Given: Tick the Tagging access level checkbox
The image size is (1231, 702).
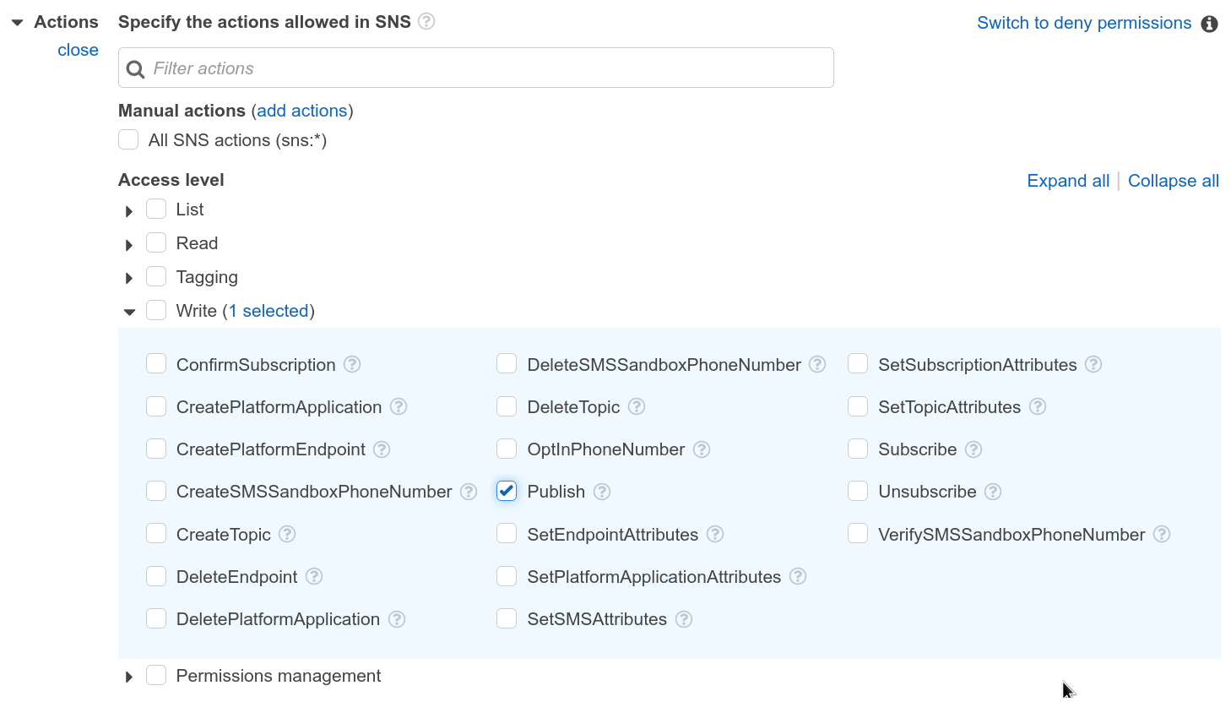Looking at the screenshot, I should (156, 276).
